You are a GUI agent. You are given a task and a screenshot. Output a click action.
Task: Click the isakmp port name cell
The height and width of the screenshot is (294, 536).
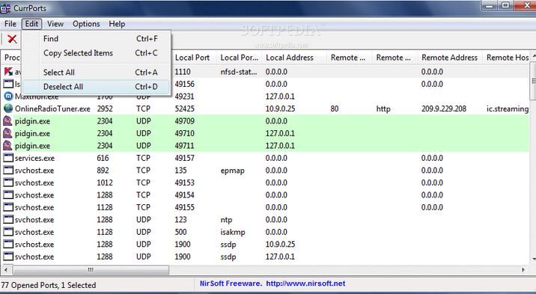click(233, 232)
